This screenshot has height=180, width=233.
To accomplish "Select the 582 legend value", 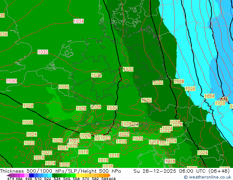I will [x=95, y=179].
